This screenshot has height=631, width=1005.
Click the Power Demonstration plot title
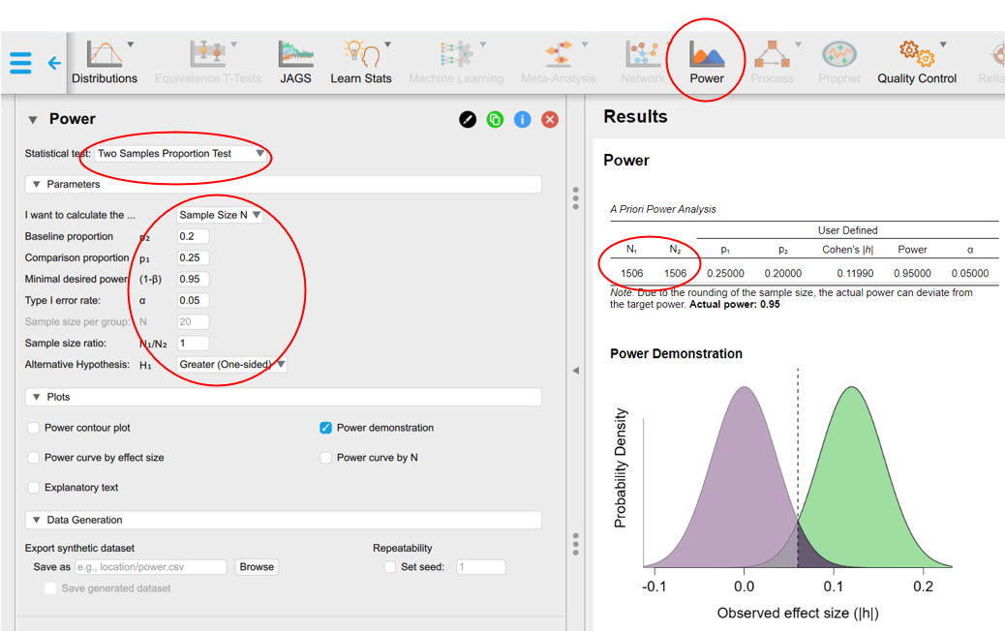point(676,354)
